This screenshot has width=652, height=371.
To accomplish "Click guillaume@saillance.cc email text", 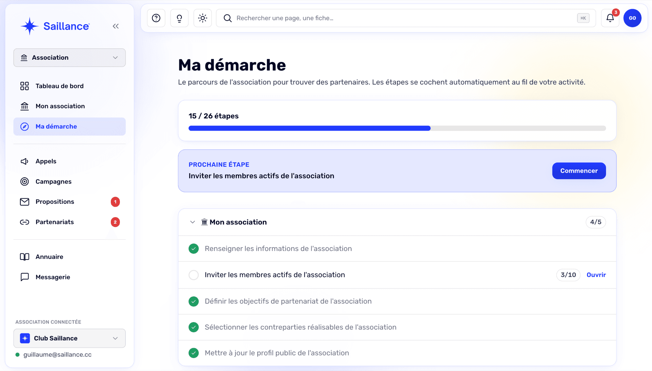I will coord(58,355).
